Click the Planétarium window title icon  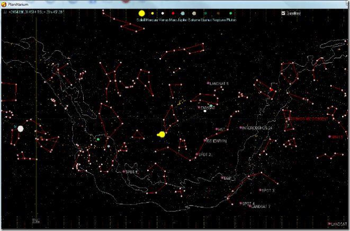click(4, 3)
